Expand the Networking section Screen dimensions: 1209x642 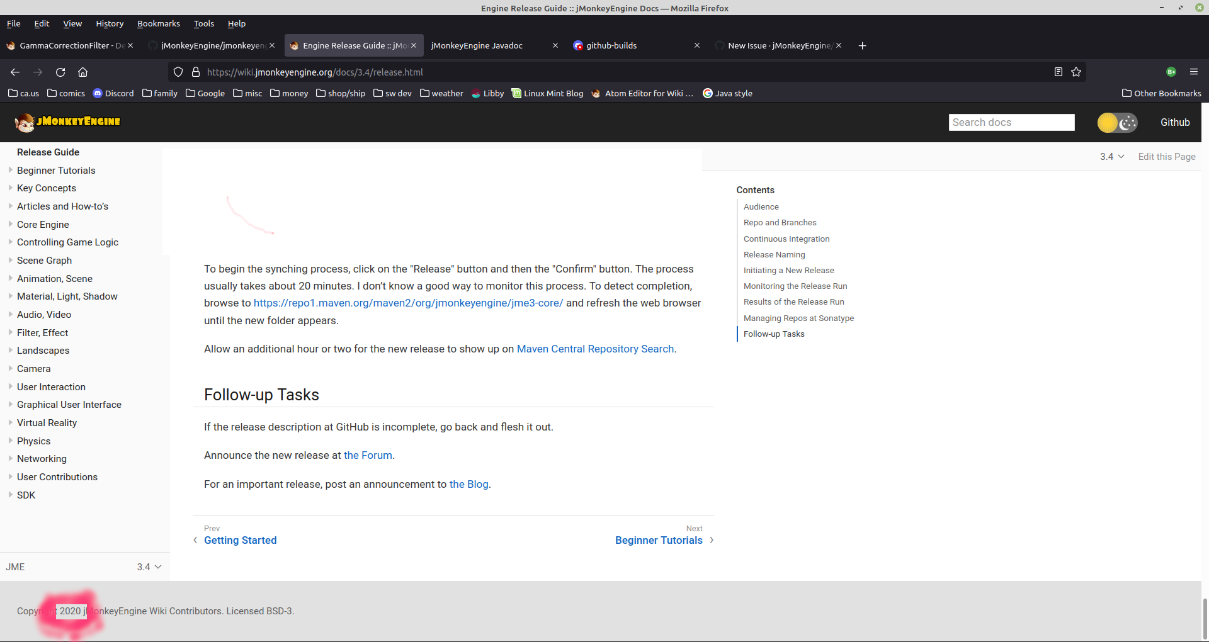tap(11, 458)
